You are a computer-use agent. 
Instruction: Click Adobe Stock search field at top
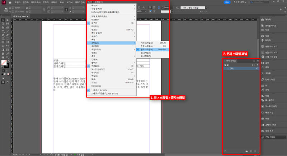(259, 2)
